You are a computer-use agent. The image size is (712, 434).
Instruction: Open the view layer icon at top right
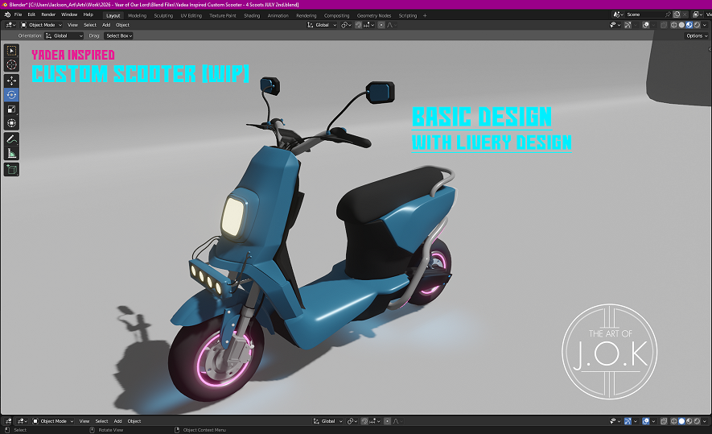click(696, 14)
